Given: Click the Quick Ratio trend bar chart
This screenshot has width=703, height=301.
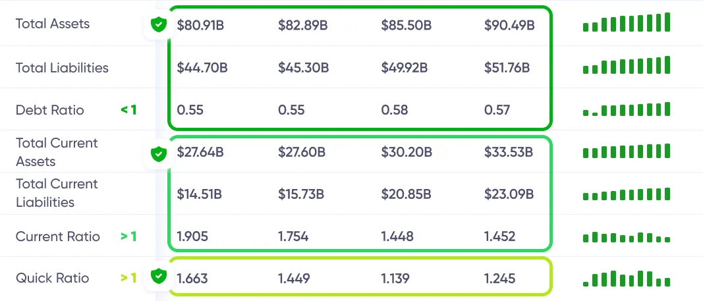Looking at the screenshot, I should (626, 279).
